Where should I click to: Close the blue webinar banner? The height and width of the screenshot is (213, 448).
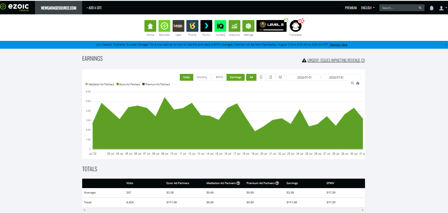pos(446,45)
